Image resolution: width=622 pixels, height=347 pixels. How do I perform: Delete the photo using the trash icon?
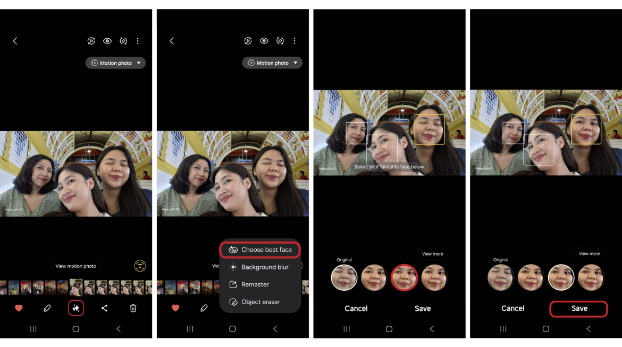point(133,308)
